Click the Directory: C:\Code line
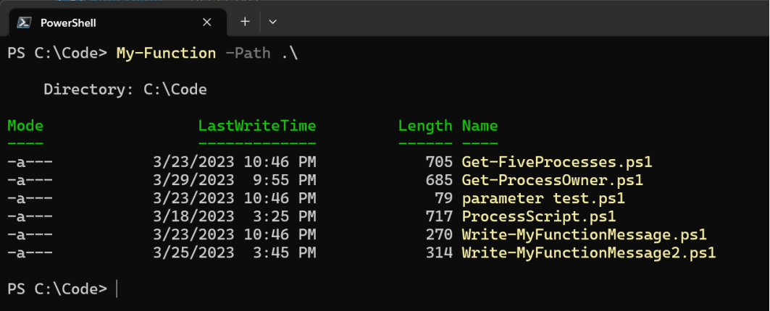The width and height of the screenshot is (770, 311). [x=125, y=89]
